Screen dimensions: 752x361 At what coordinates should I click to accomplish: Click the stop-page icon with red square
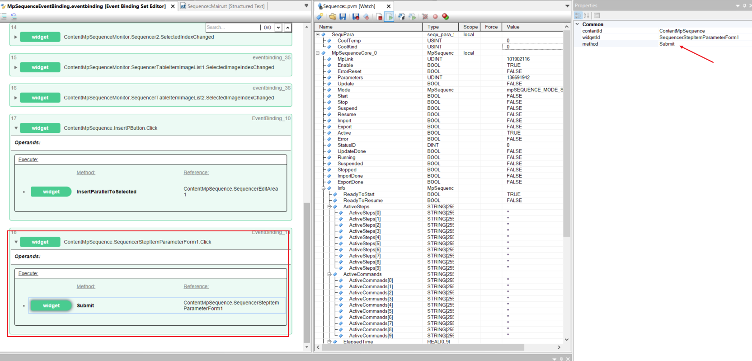coord(380,17)
